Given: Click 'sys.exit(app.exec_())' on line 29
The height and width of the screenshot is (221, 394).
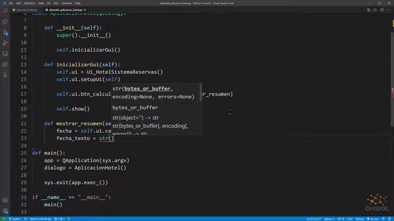Looking at the screenshot, I should click(x=76, y=182).
